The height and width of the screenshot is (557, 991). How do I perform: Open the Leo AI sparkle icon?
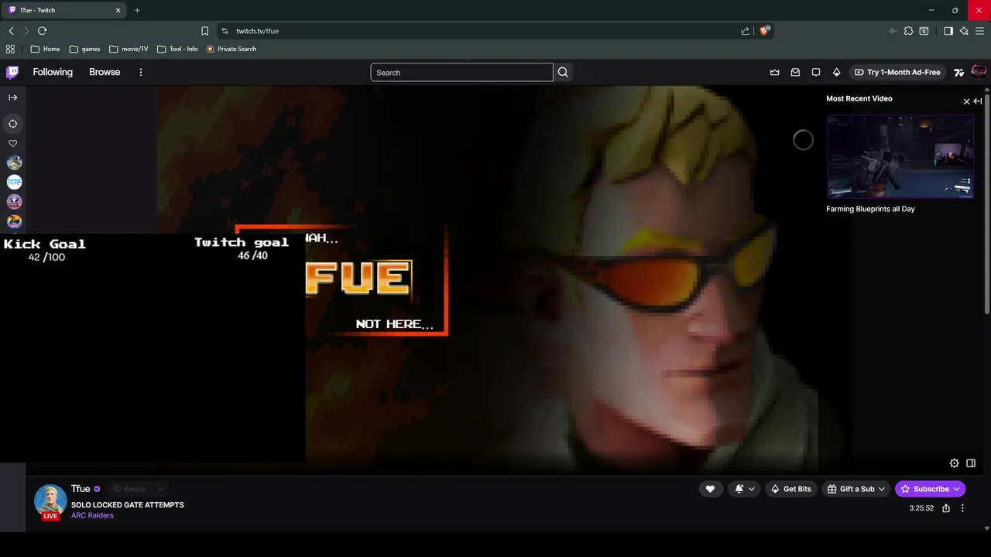pyautogui.click(x=964, y=31)
